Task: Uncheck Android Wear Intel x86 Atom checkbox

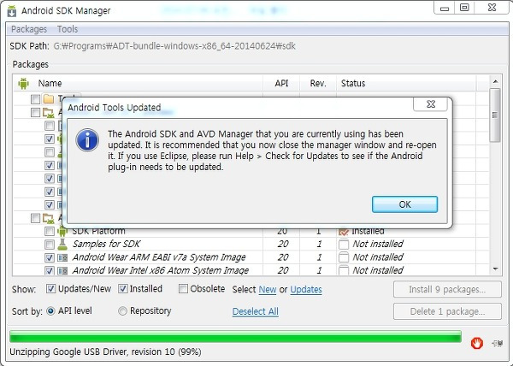Action: click(x=50, y=270)
